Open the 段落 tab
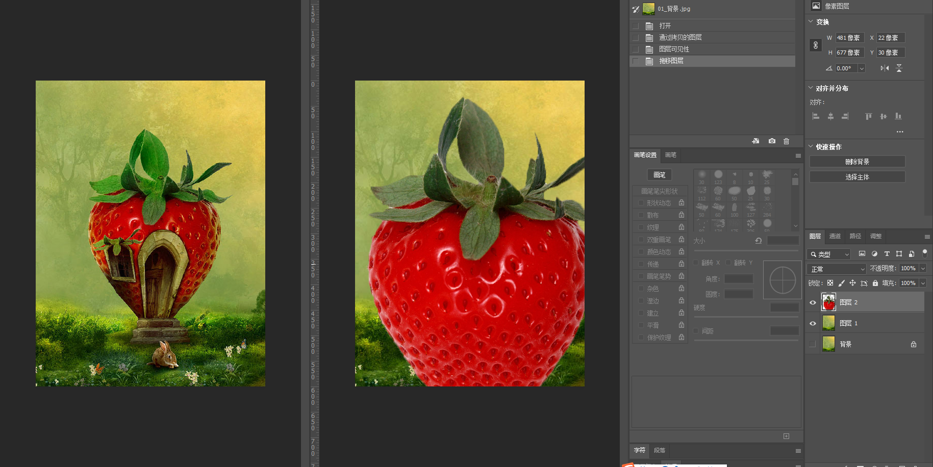This screenshot has width=933, height=467. (x=660, y=450)
